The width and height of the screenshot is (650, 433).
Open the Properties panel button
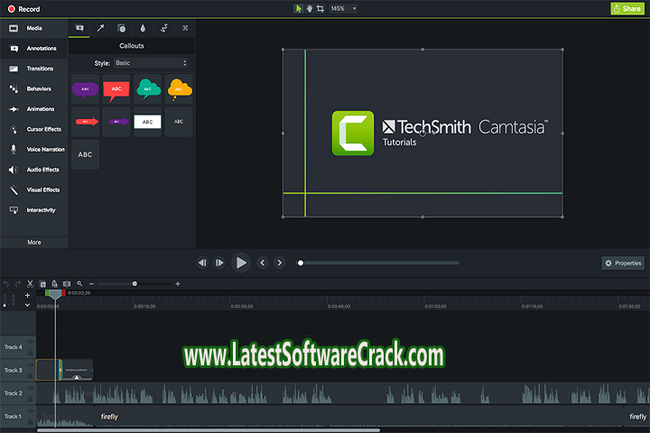point(623,263)
